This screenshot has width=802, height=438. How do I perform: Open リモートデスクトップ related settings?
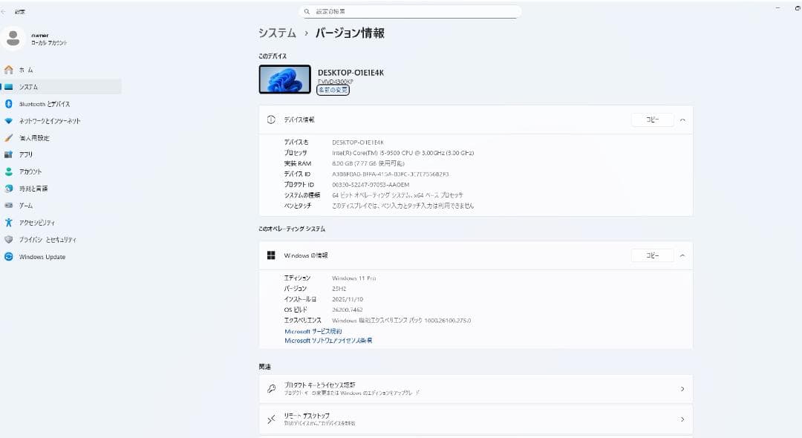[475, 419]
